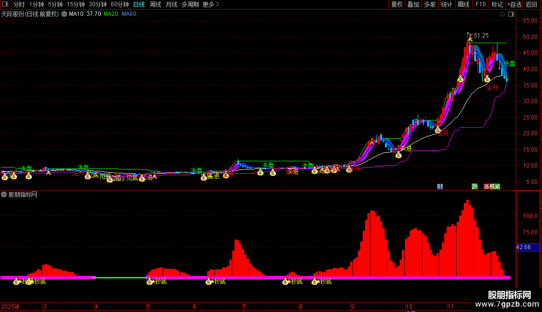Open the 多周期 multi-period view
The height and width of the screenshot is (312, 542).
pyautogui.click(x=190, y=4)
